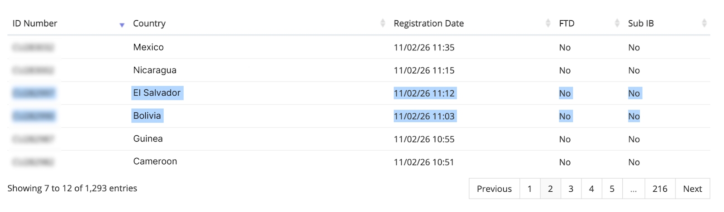
Task: Go to Previous page
Action: point(494,189)
